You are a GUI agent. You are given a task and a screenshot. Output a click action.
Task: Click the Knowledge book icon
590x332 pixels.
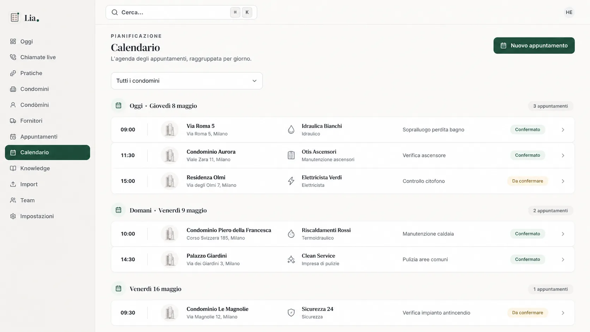[x=13, y=168]
